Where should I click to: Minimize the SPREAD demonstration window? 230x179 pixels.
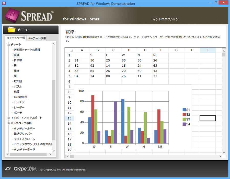[210, 3]
